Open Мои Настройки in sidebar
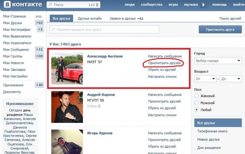The width and height of the screenshot is (245, 154). pyautogui.click(x=15, y=76)
